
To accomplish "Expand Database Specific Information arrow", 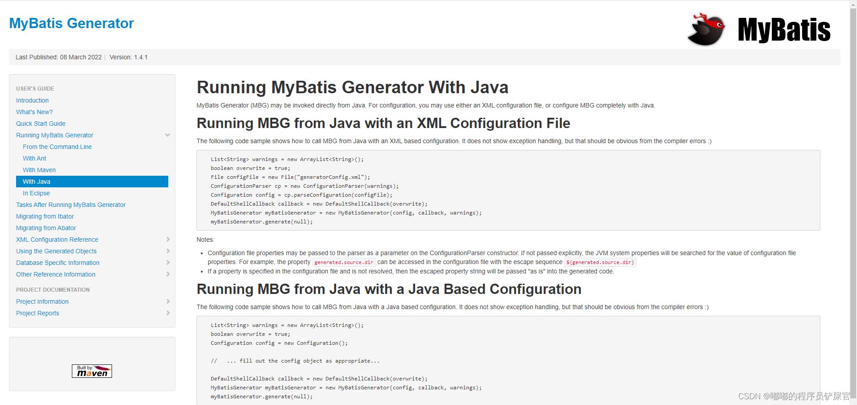I will click(168, 263).
